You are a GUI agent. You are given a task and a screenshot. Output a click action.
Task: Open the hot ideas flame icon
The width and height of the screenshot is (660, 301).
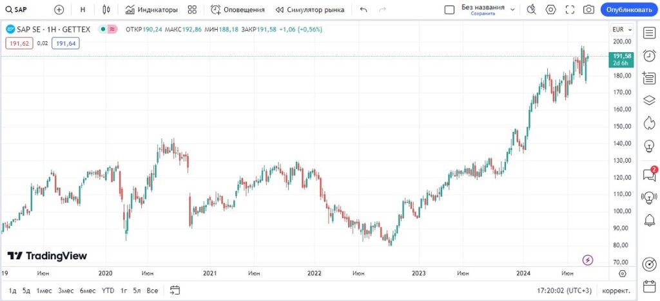click(649, 123)
